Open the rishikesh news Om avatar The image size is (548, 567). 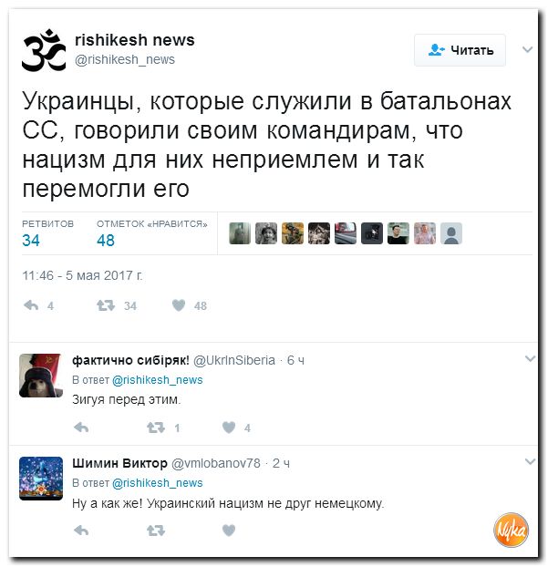(x=44, y=50)
